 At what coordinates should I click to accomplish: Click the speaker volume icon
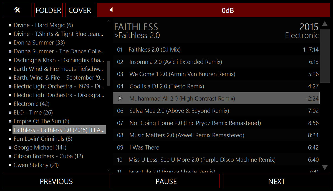pos(111,10)
